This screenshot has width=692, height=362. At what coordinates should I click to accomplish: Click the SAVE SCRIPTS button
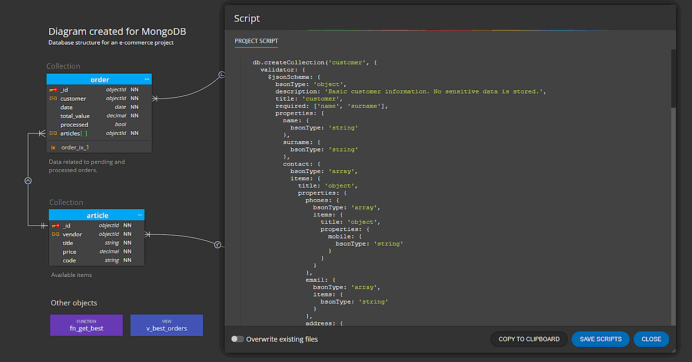point(600,339)
